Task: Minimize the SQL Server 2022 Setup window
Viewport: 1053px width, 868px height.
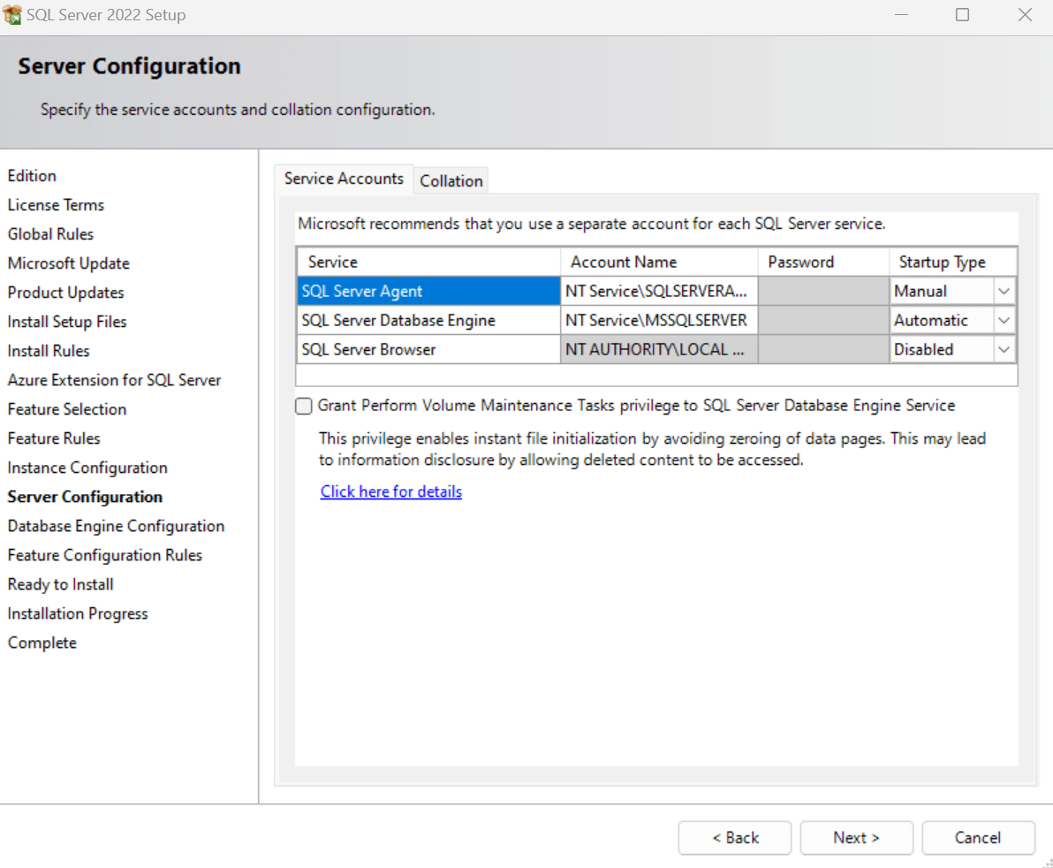Action: pos(901,15)
